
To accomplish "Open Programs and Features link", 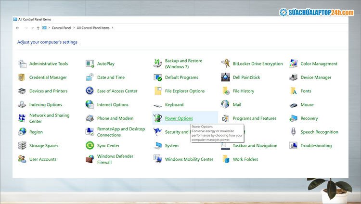I will (254, 118).
